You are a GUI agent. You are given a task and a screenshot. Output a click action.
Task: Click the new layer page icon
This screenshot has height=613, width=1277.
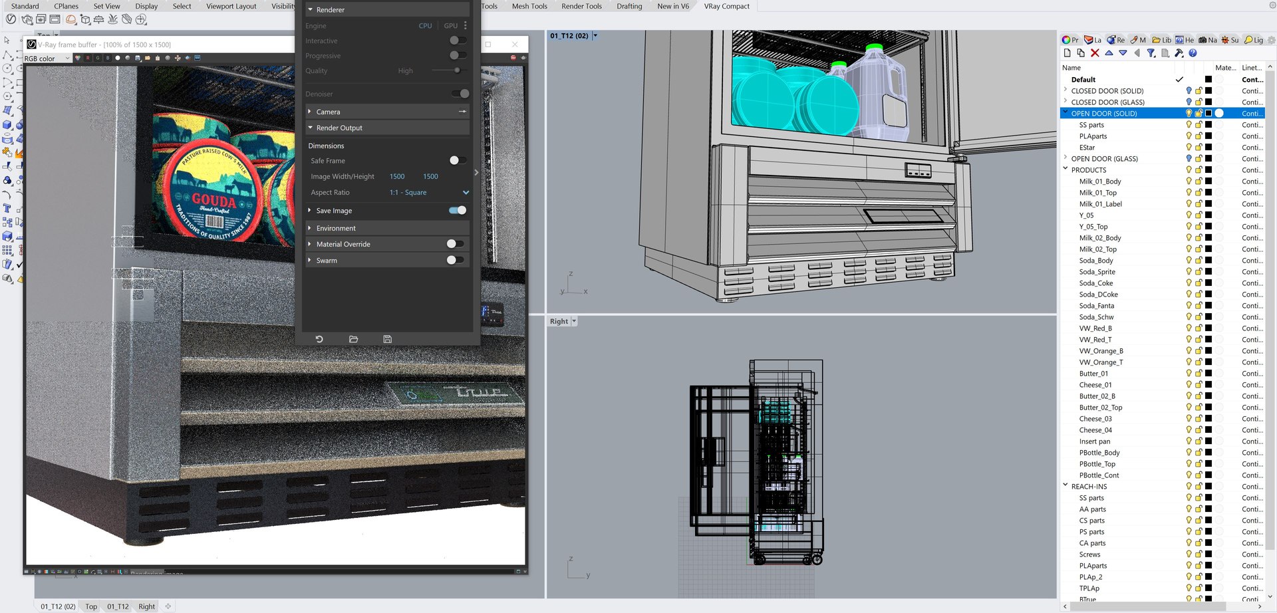tap(1067, 53)
